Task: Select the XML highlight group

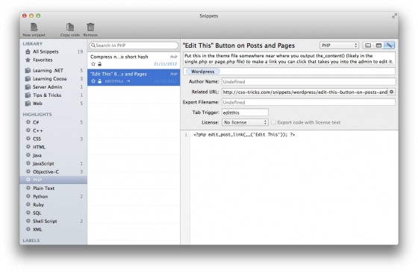Action: click(53, 230)
